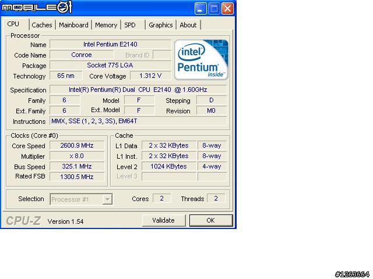Switch to the Caches tab

point(42,25)
